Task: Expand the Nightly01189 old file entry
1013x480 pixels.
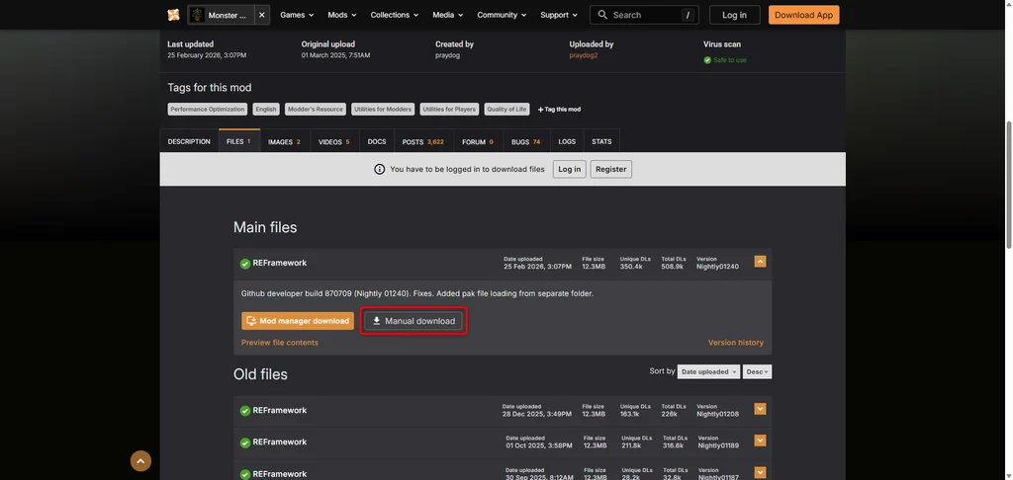Action: click(761, 440)
